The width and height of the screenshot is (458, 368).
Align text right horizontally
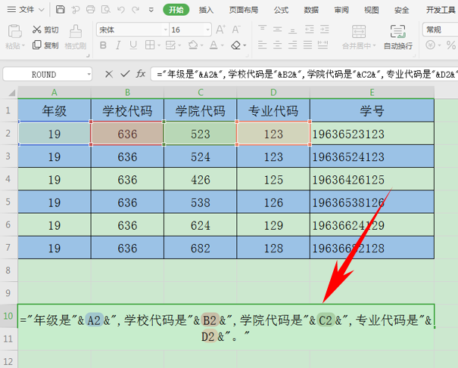(293, 45)
